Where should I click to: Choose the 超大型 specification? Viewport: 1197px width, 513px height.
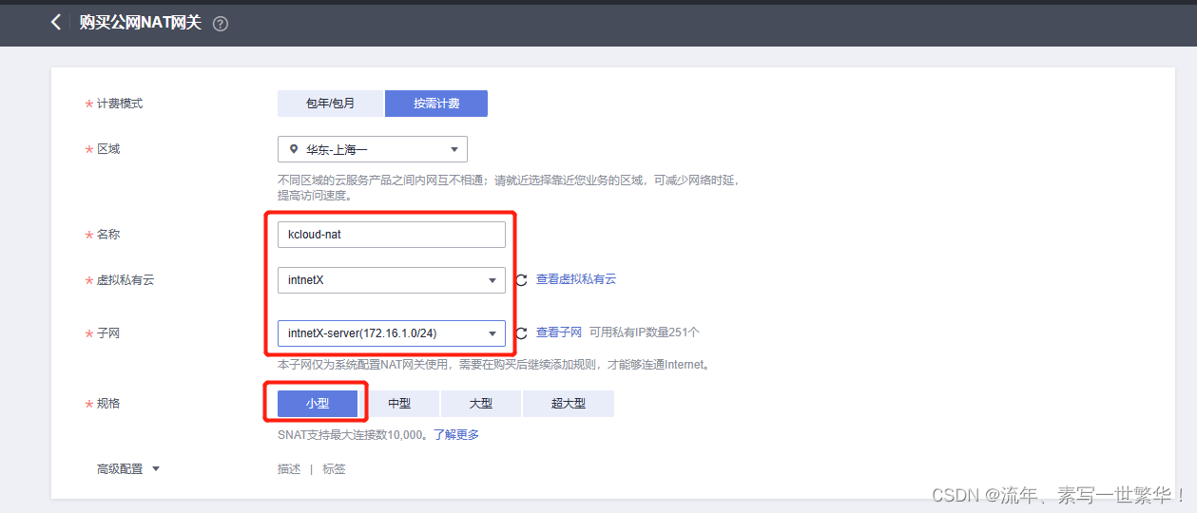pos(569,404)
